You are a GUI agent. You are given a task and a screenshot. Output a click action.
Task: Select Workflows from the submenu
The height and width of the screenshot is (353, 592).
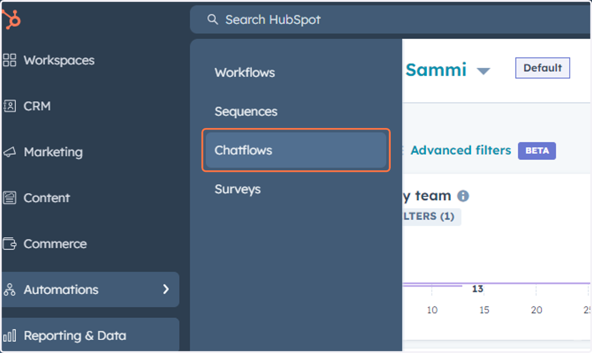[x=245, y=72]
